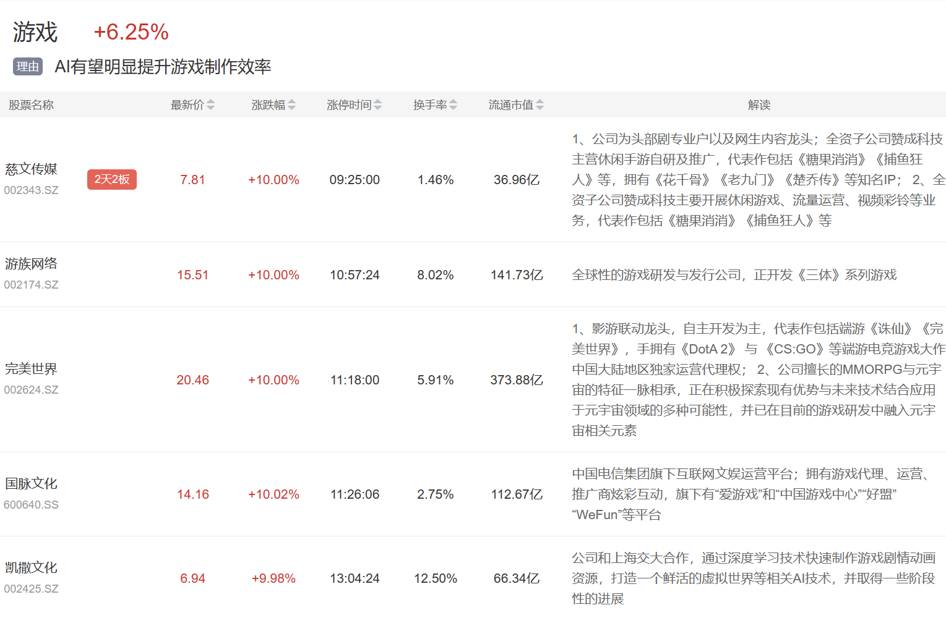Click the 2天2板 badge for 慈文传媒
The width and height of the screenshot is (946, 618).
pos(112,179)
